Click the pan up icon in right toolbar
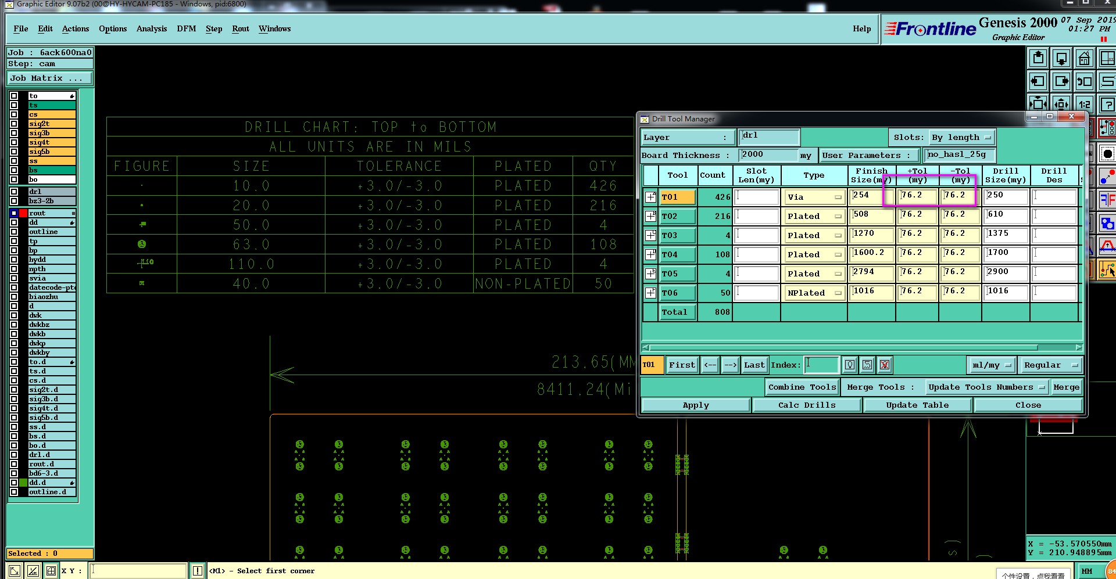This screenshot has width=1116, height=579. 1038,58
